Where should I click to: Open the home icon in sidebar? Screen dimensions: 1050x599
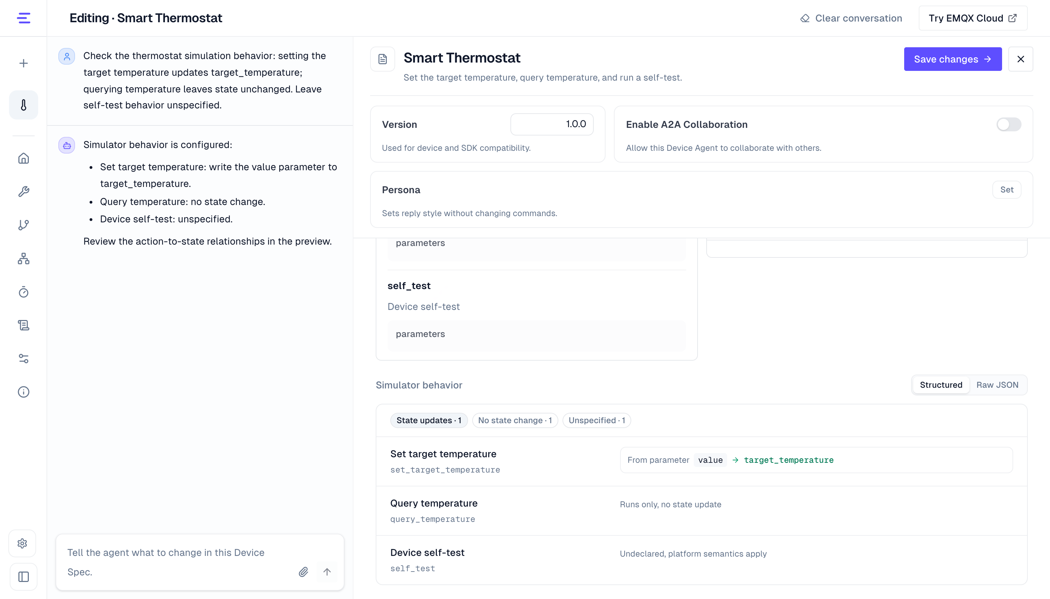point(23,158)
